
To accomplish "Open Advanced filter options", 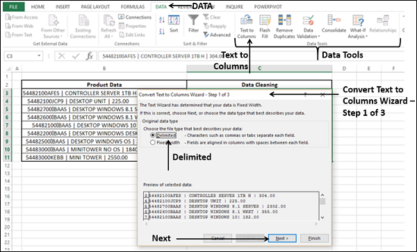I will click(x=217, y=35).
